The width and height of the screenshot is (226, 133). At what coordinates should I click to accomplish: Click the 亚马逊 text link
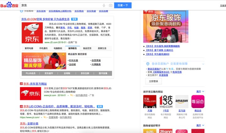pos(182,110)
